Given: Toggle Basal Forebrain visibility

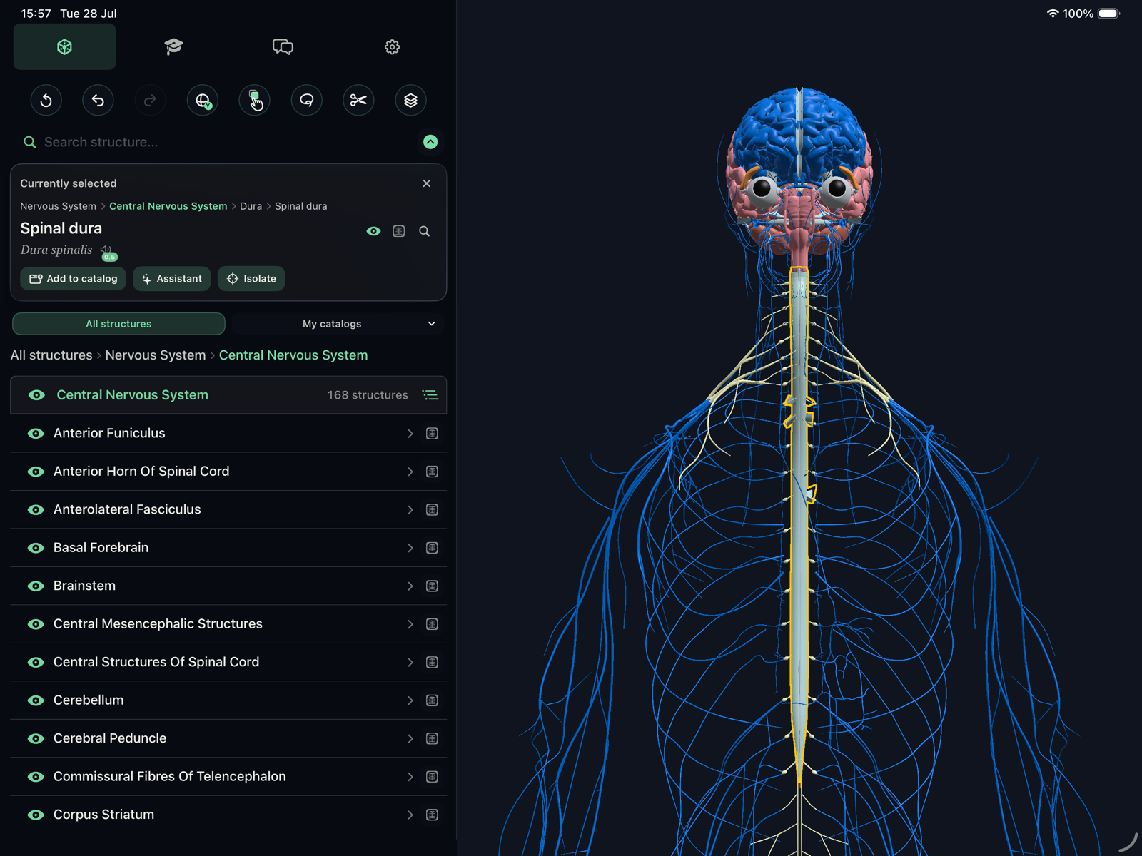Looking at the screenshot, I should click(36, 548).
